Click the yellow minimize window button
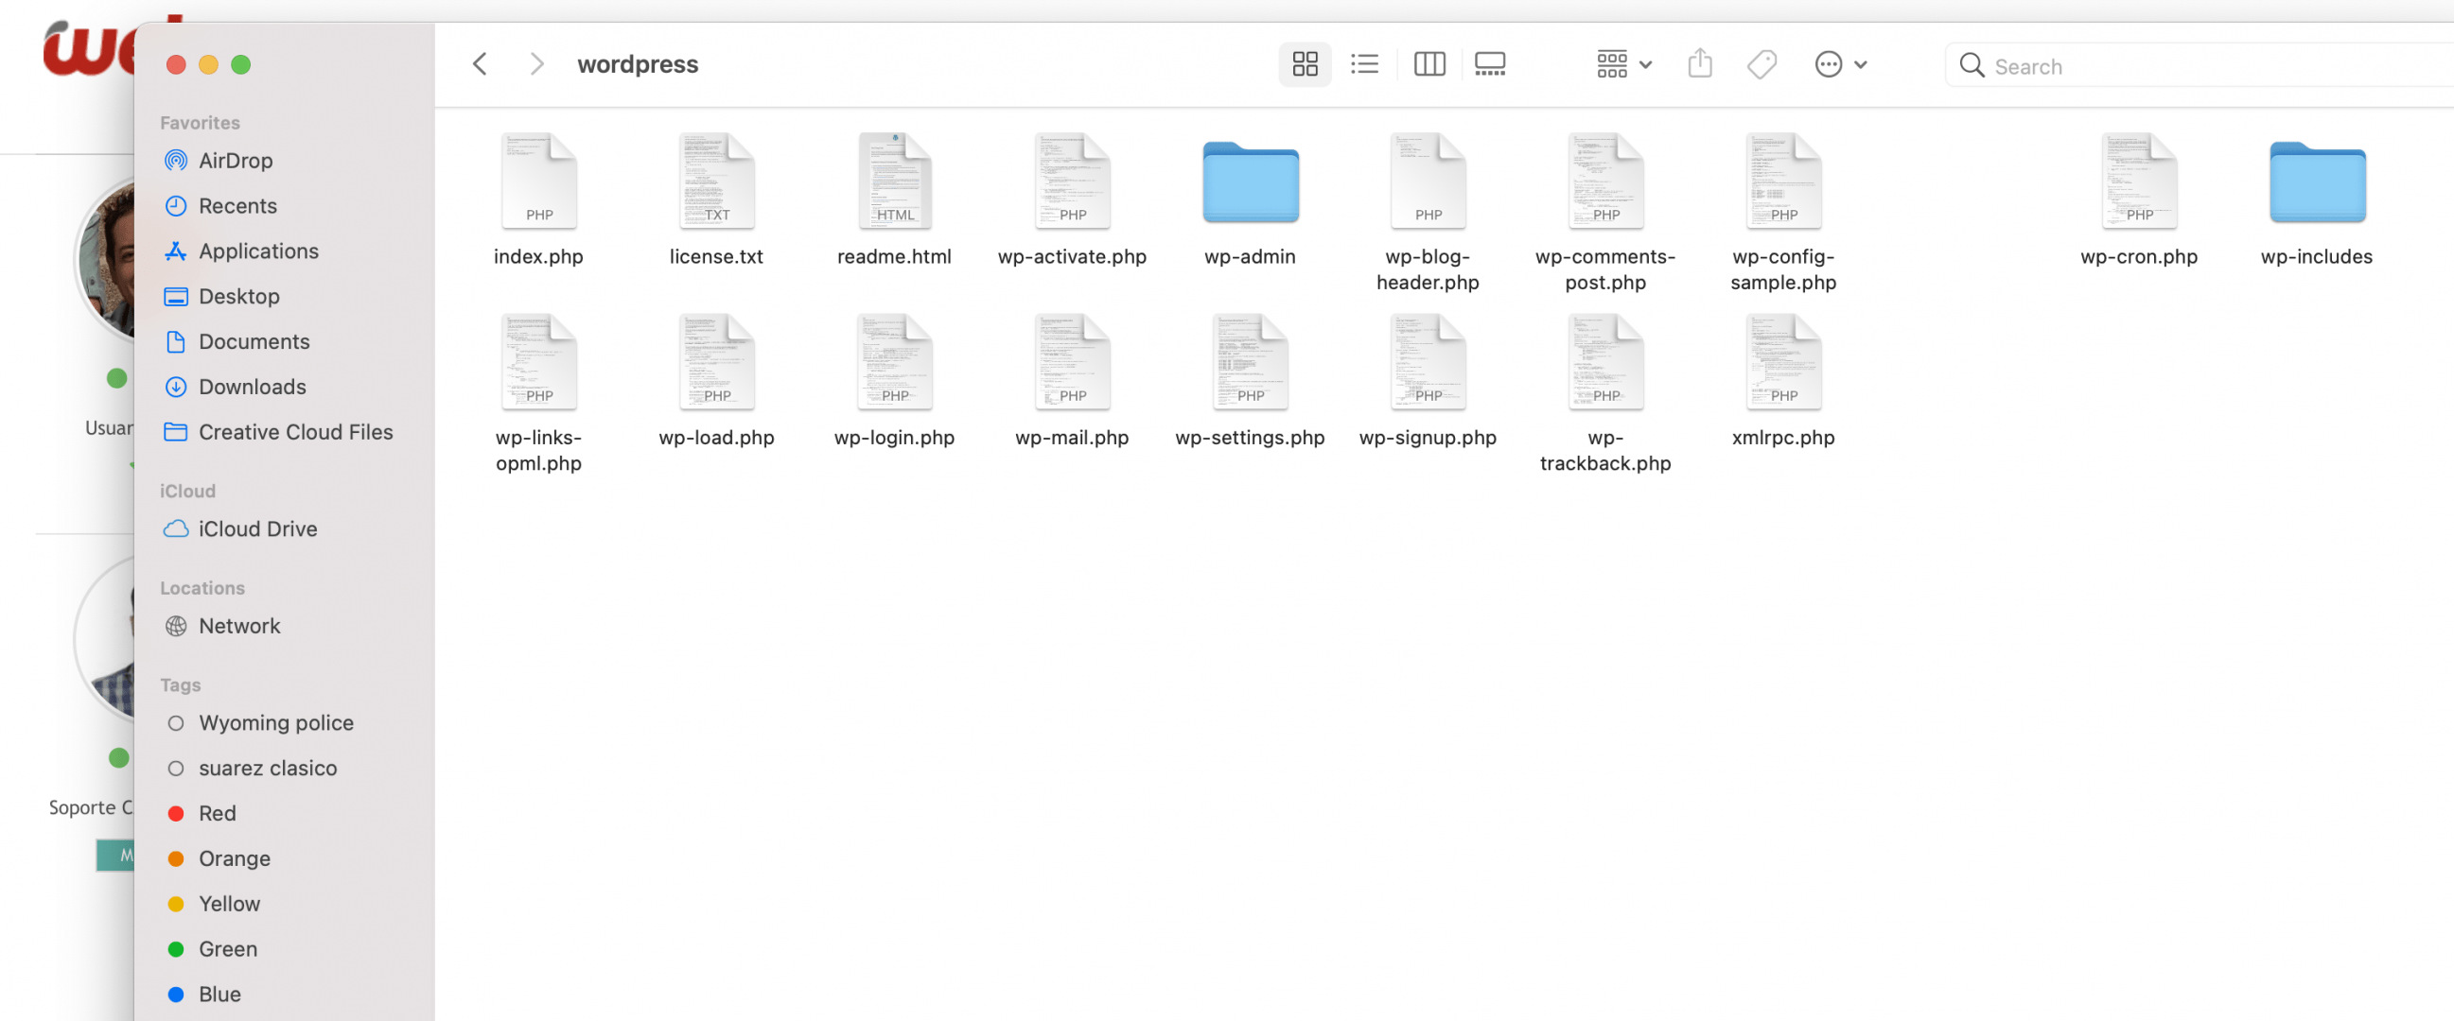The width and height of the screenshot is (2454, 1021). 209,64
